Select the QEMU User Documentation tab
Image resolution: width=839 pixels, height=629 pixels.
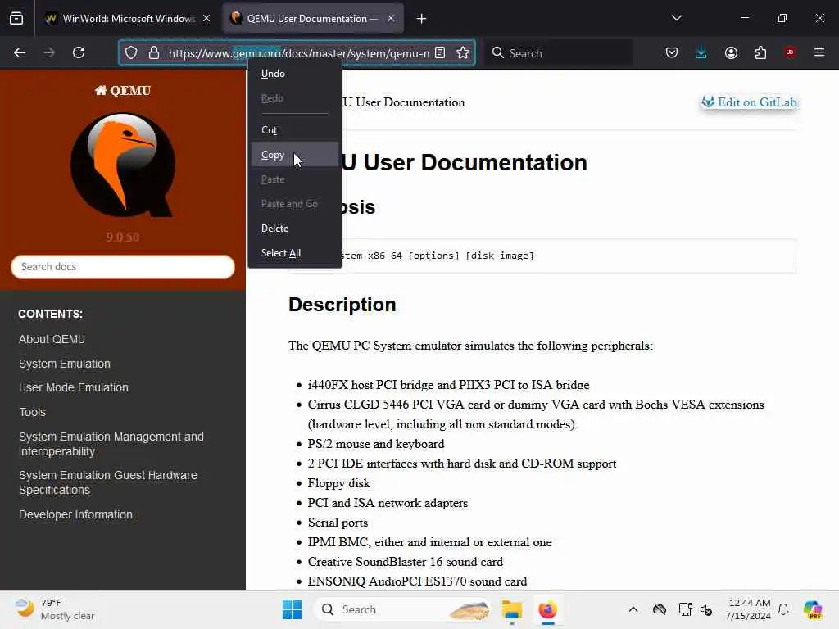pyautogui.click(x=312, y=19)
